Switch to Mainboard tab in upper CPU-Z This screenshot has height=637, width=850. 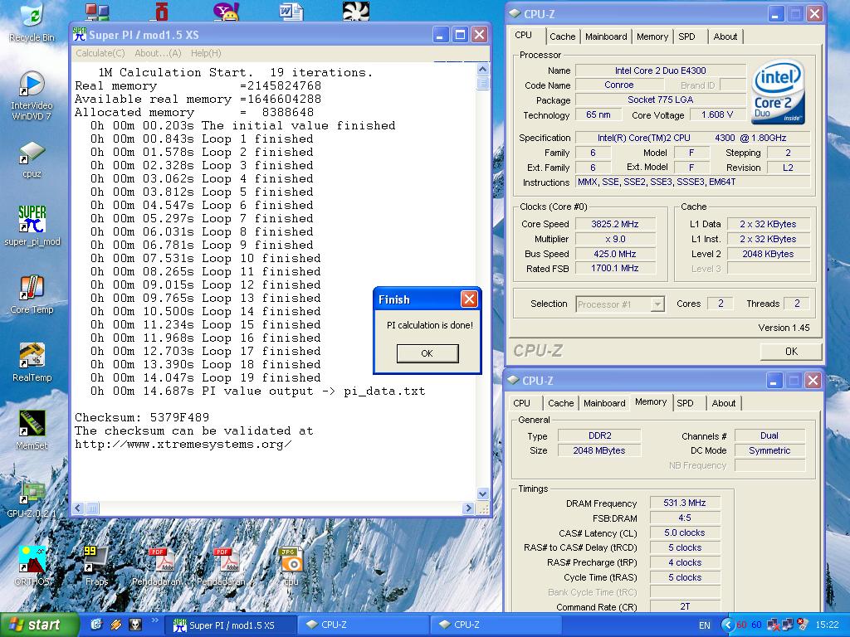pyautogui.click(x=606, y=36)
